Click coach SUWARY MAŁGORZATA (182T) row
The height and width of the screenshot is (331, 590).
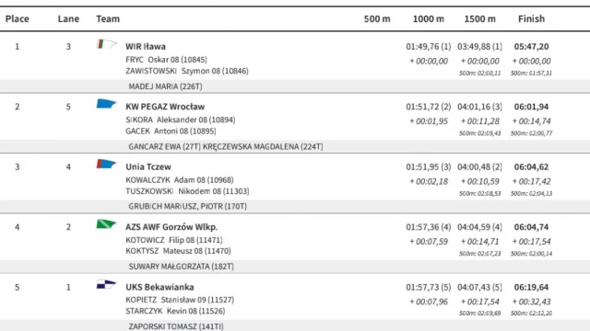(x=295, y=267)
